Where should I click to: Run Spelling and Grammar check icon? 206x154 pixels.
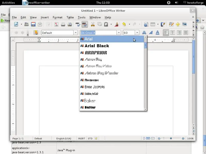tap(78, 24)
